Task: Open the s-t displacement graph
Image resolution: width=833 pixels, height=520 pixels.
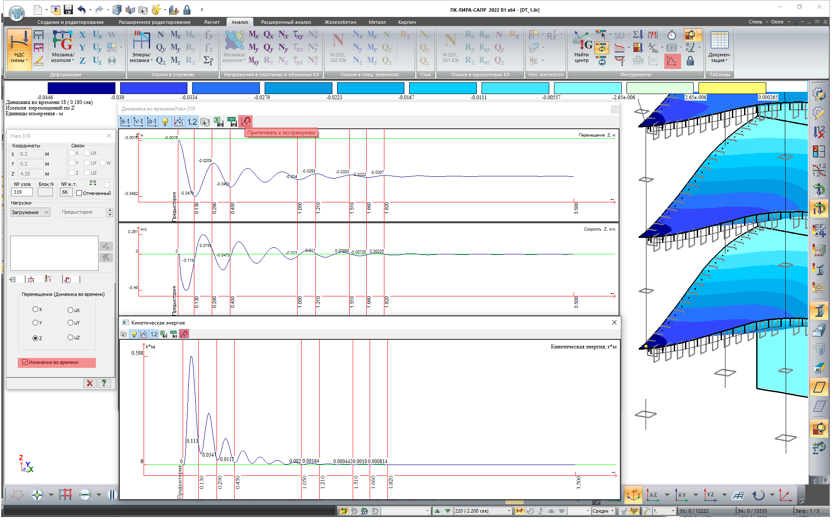Action: [125, 122]
